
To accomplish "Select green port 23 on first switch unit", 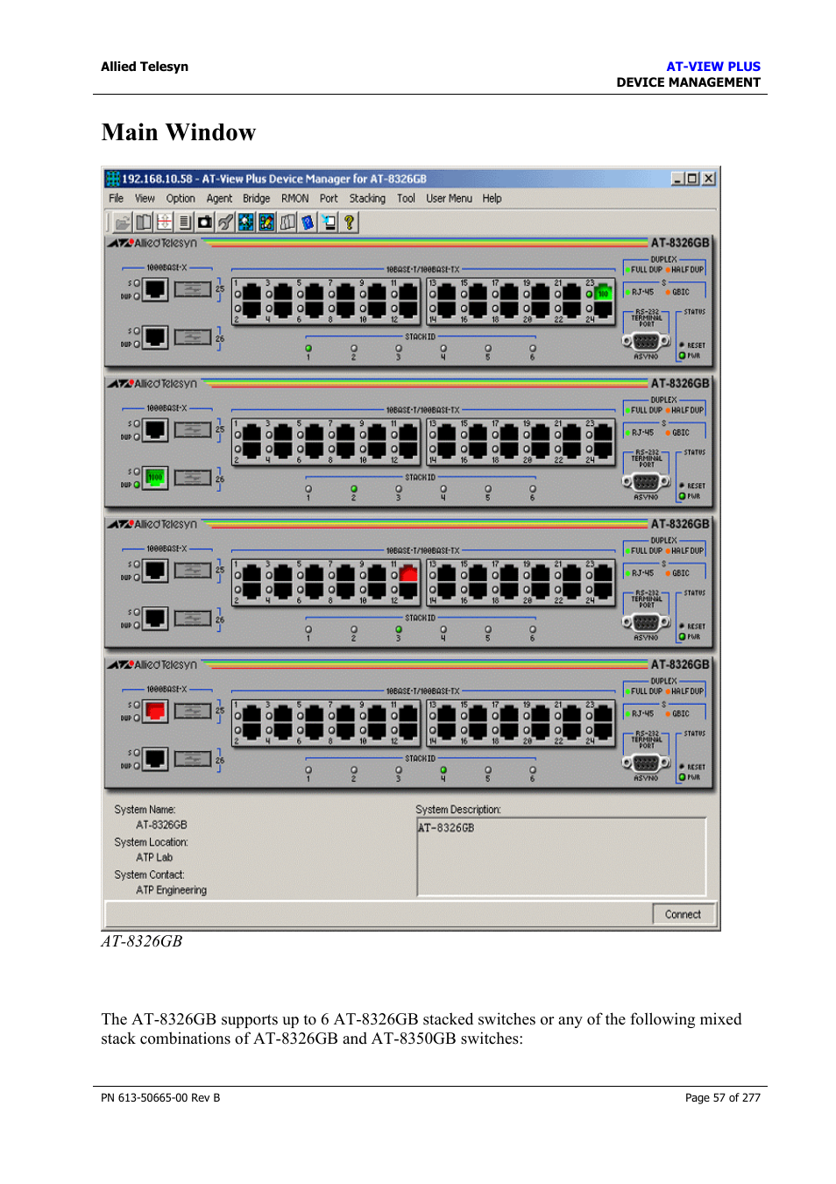I will [x=603, y=294].
